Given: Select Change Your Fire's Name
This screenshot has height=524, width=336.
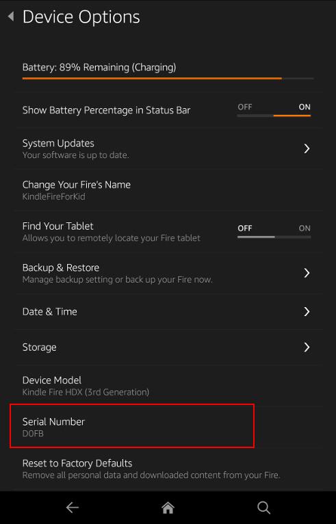Looking at the screenshot, I should coord(169,190).
